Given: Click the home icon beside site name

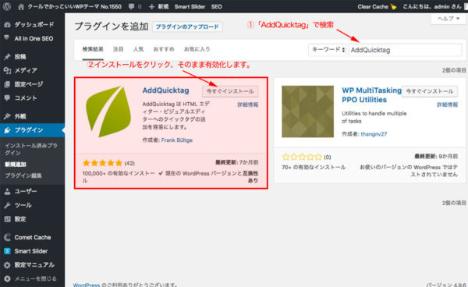Looking at the screenshot, I should (x=21, y=6).
